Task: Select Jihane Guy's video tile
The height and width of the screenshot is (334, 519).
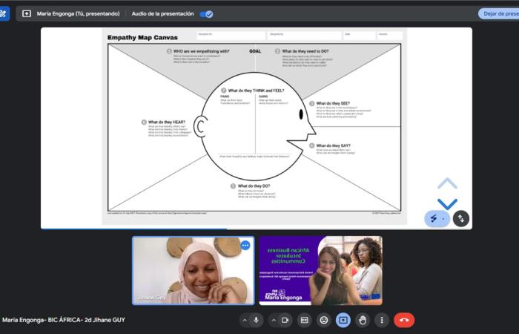Action: [x=193, y=271]
